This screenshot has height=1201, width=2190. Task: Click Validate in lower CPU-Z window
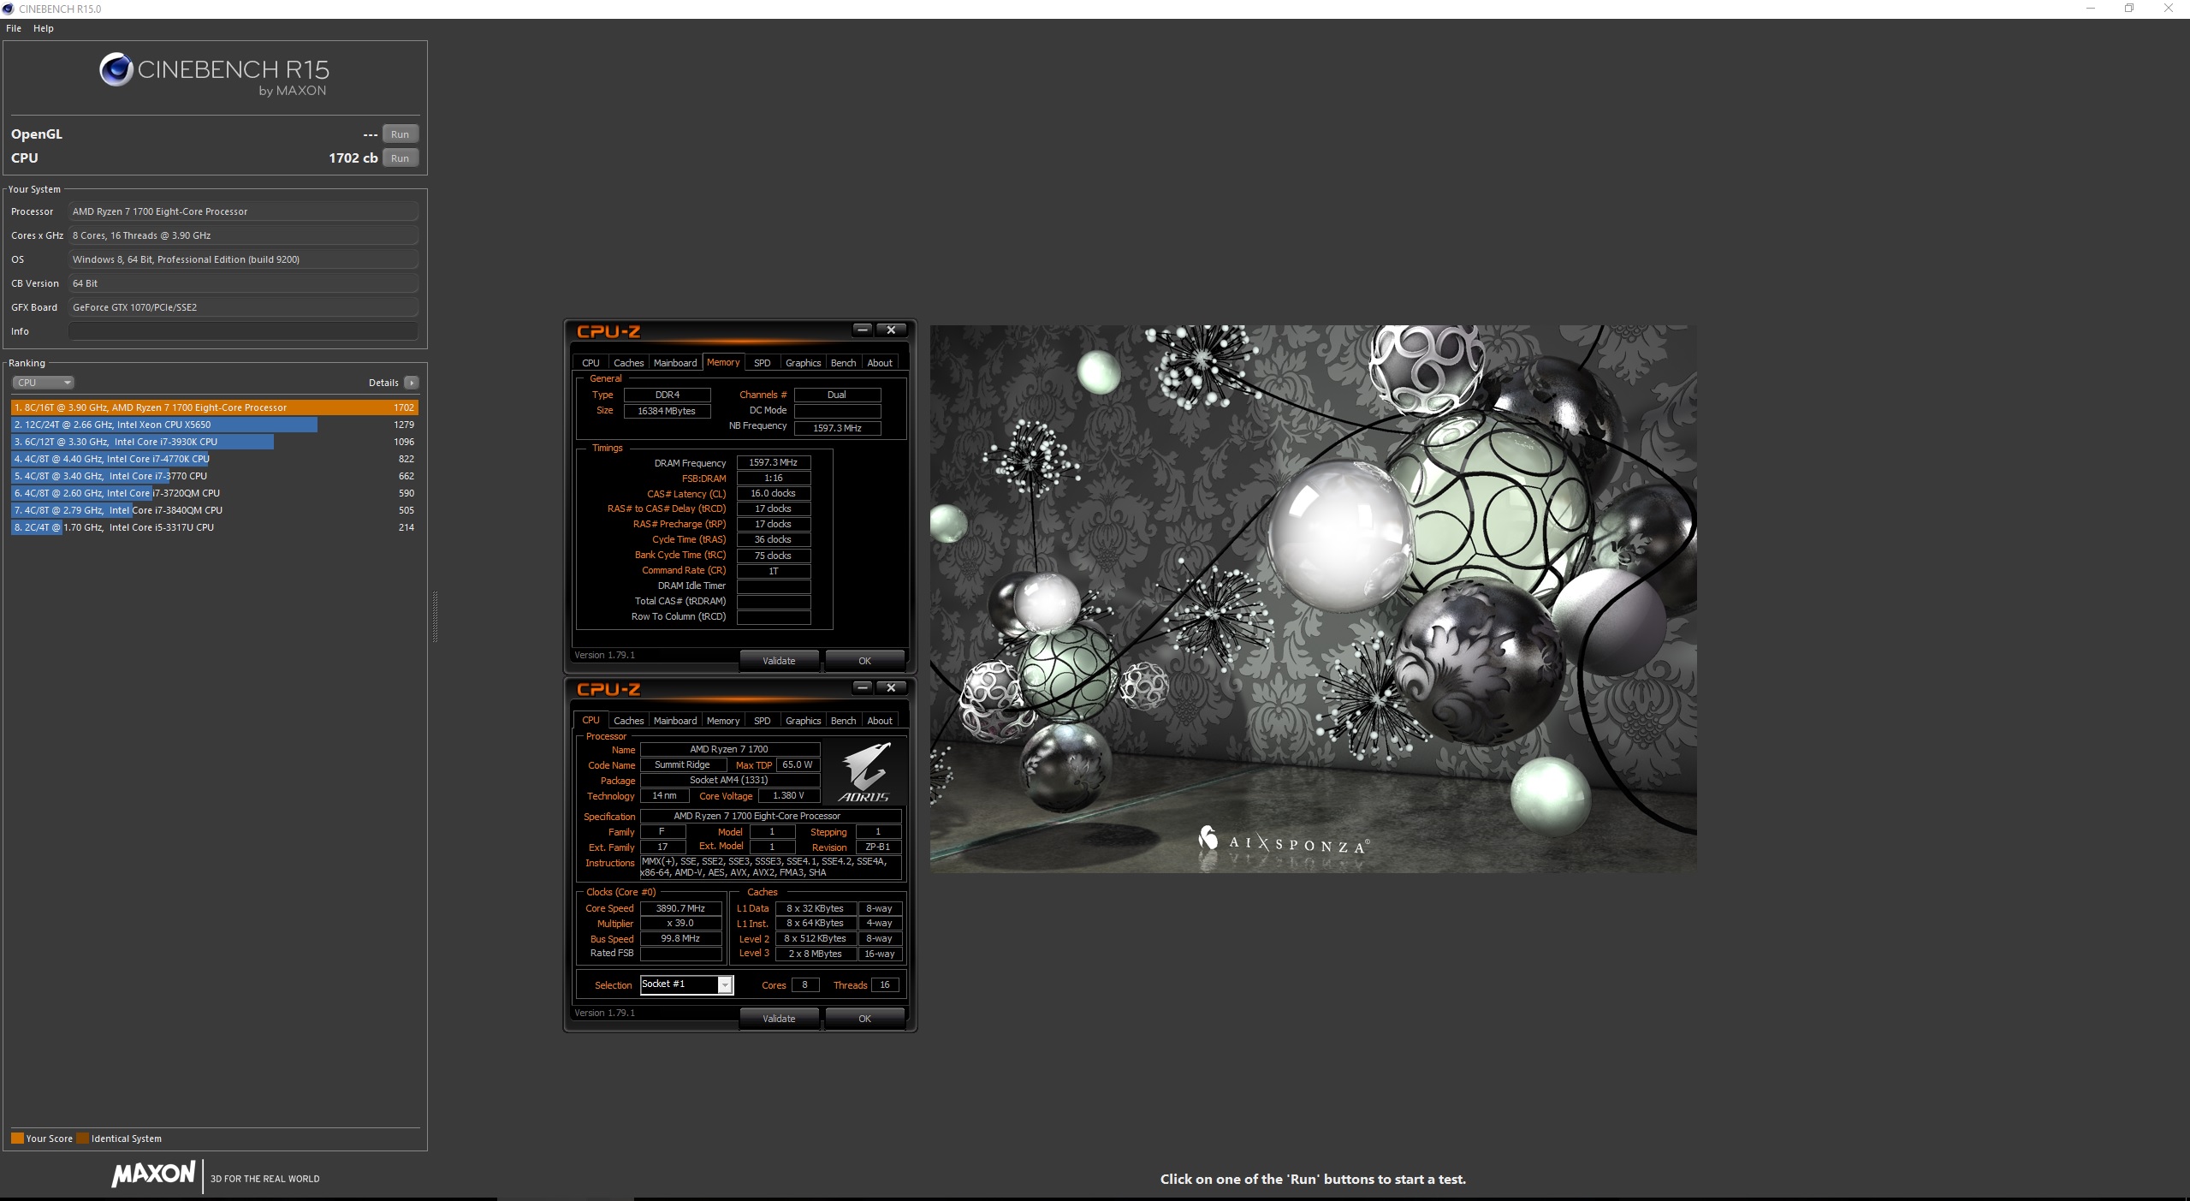779,1019
